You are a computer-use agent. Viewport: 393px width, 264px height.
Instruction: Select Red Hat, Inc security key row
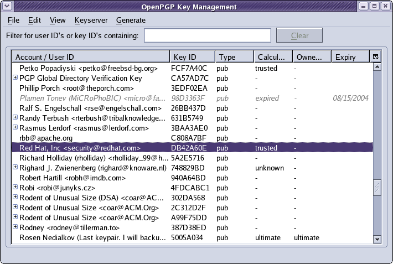[192, 148]
